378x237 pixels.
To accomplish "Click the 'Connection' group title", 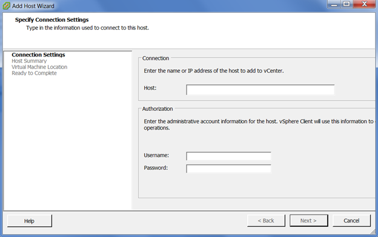I will pyautogui.click(x=156, y=58).
